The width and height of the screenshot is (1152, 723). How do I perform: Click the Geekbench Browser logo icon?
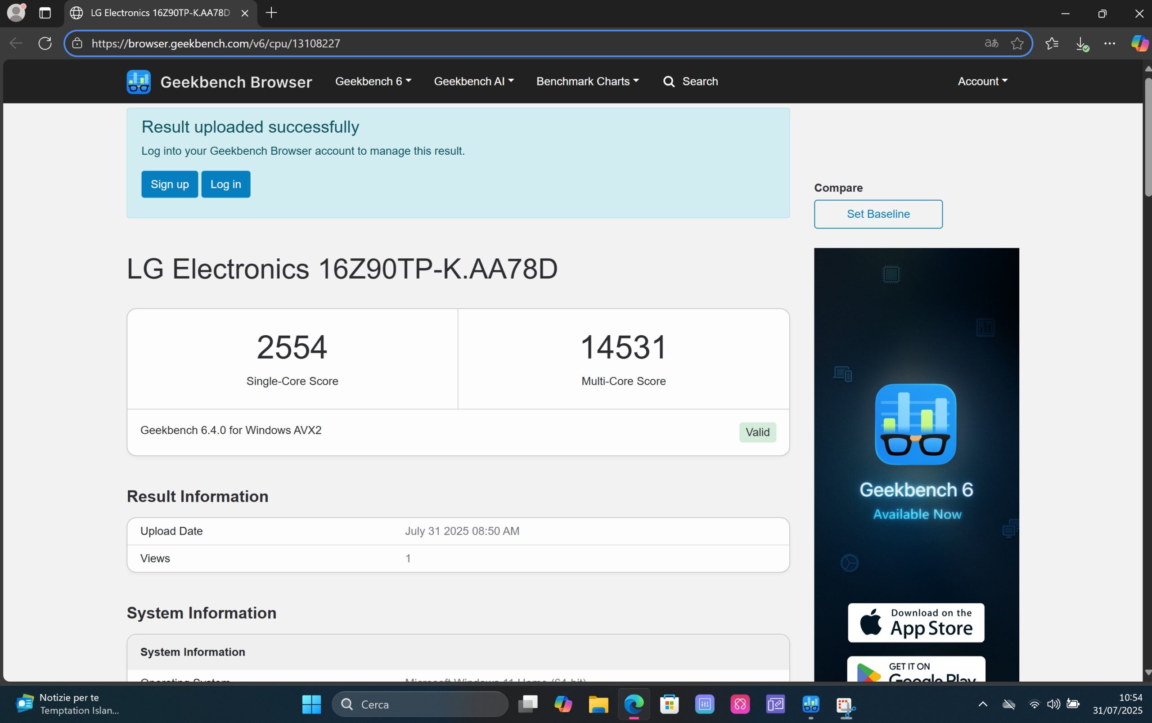click(x=138, y=82)
